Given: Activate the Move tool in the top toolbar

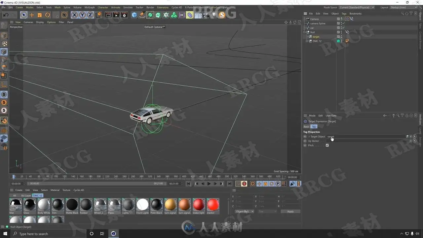Looking at the screenshot, I should (x=32, y=15).
